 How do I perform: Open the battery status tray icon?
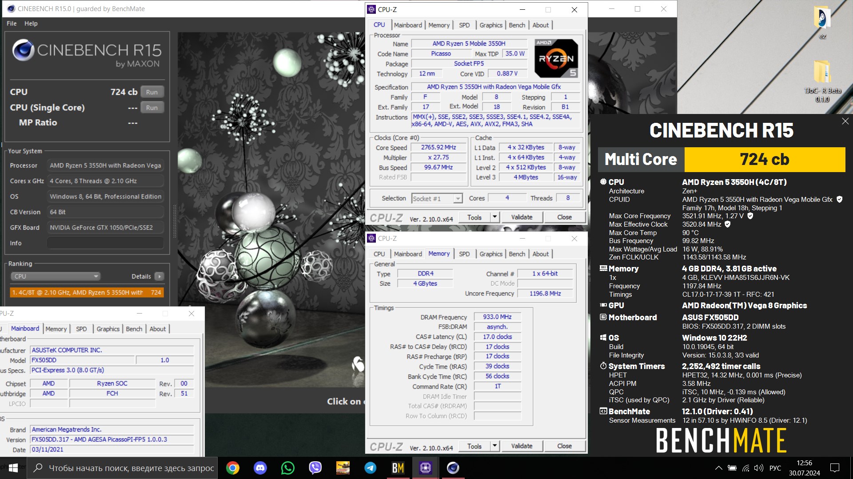(732, 468)
